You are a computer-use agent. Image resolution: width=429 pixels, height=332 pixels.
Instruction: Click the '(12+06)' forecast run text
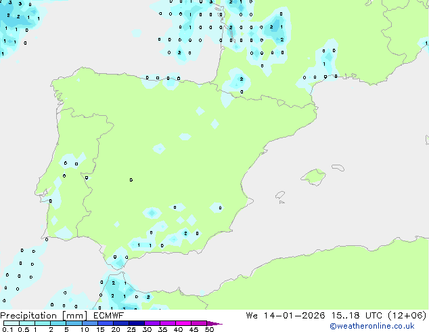[x=407, y=316]
